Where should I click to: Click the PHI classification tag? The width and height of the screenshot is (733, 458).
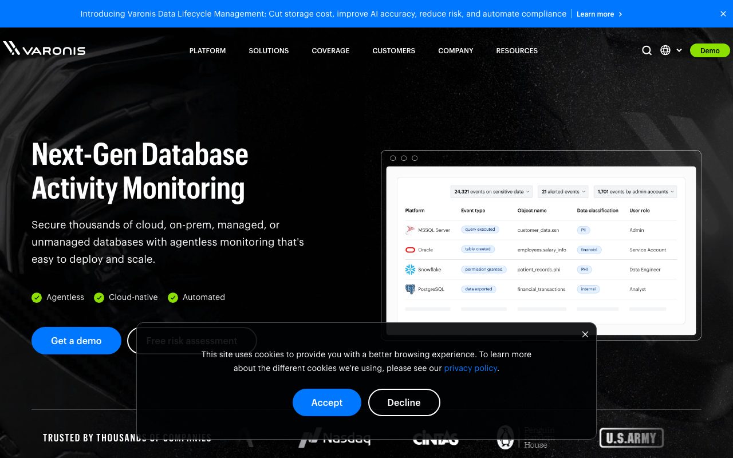point(585,269)
